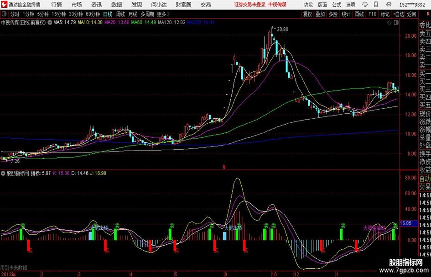
Task: Click the diamond icon above the price axis
Action: coord(389,23)
